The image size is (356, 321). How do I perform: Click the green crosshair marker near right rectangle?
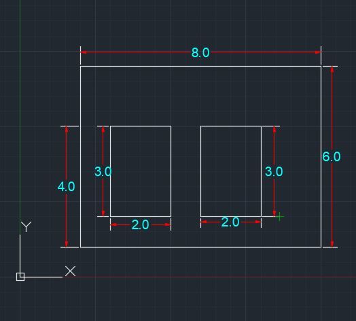click(280, 217)
